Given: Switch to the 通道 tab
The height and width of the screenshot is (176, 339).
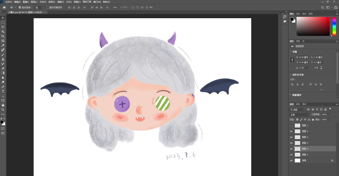Looking at the screenshot, I should 298,104.
